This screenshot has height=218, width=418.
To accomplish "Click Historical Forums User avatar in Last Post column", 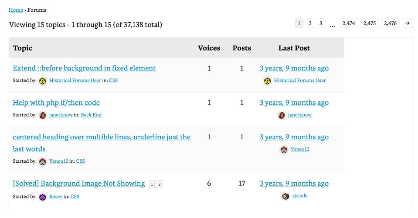I will 268,81.
